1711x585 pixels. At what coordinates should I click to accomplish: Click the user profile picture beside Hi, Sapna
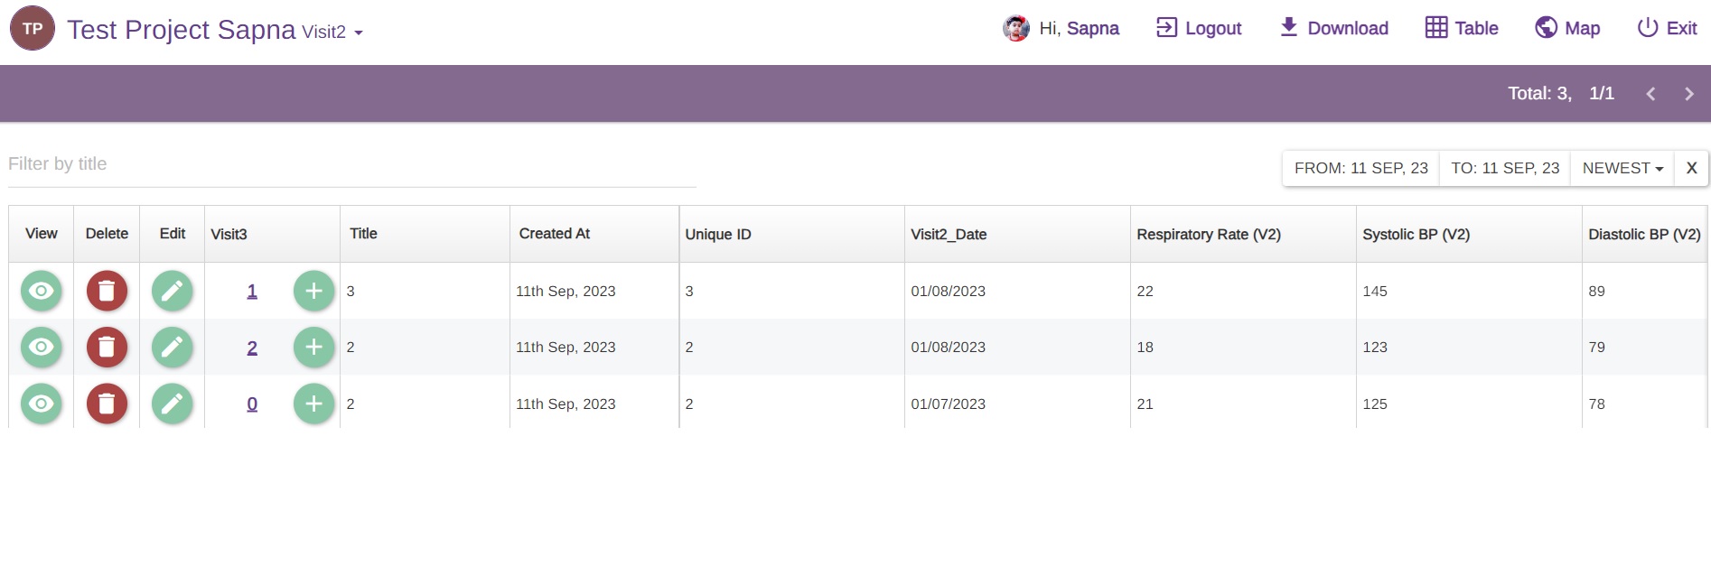pos(1015,29)
